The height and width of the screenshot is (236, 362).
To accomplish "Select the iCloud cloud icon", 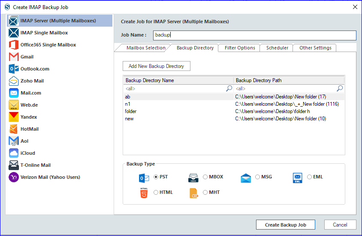I will tap(13, 153).
